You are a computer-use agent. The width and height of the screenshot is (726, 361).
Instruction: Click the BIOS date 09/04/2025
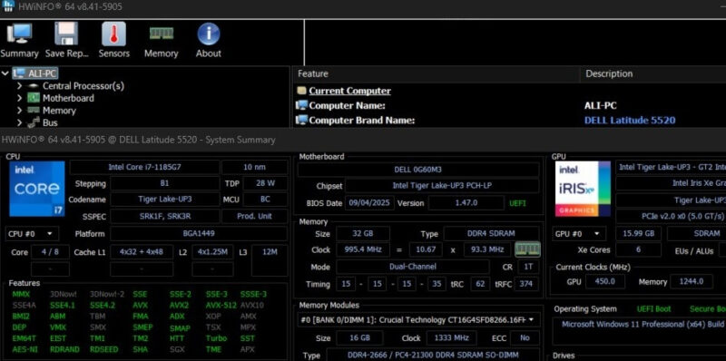point(369,202)
